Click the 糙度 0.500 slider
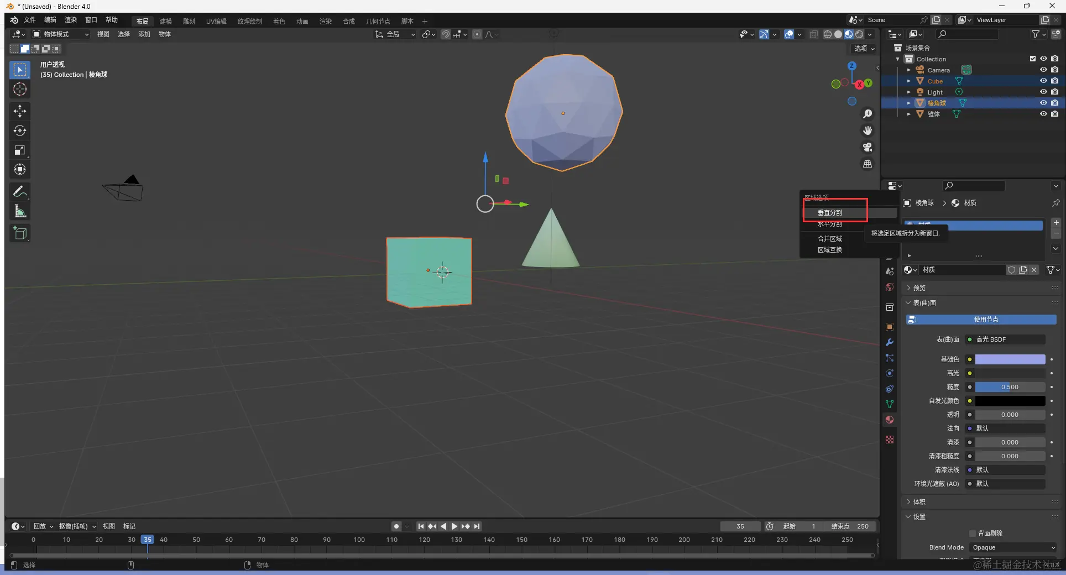The width and height of the screenshot is (1066, 575). pos(1010,387)
